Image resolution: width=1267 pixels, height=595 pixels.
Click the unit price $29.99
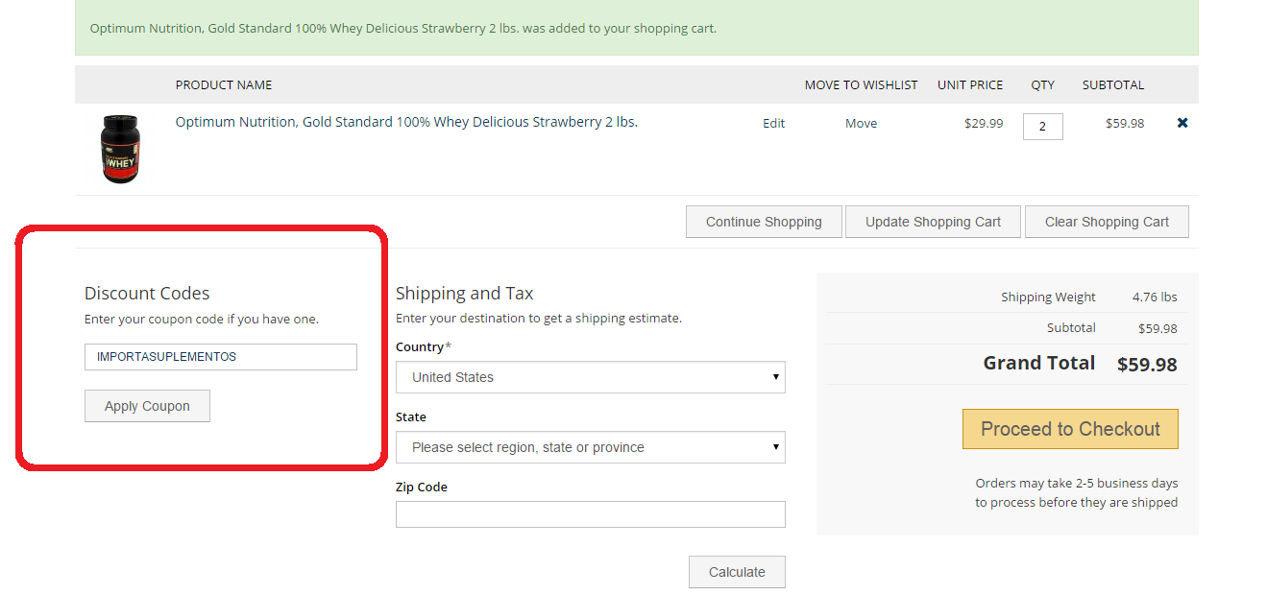pos(984,123)
